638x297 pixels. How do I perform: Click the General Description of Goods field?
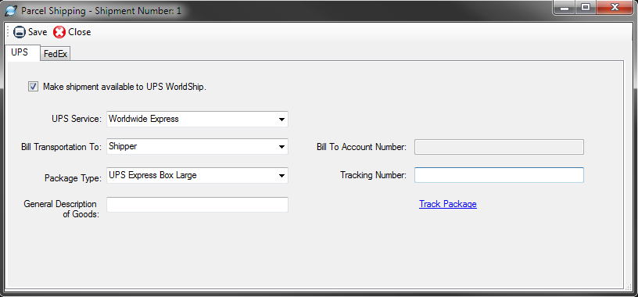coord(197,205)
